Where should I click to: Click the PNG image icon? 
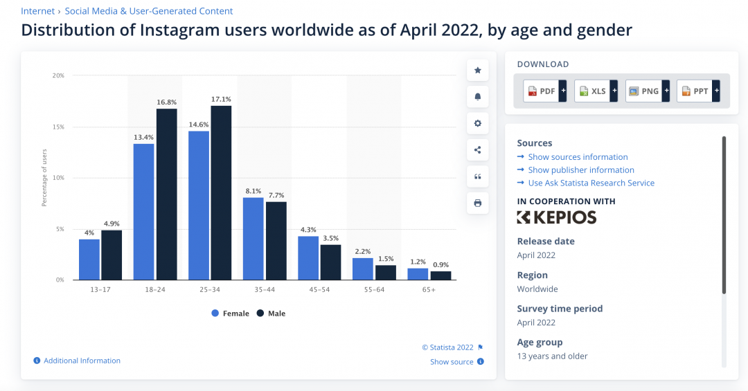(x=634, y=91)
